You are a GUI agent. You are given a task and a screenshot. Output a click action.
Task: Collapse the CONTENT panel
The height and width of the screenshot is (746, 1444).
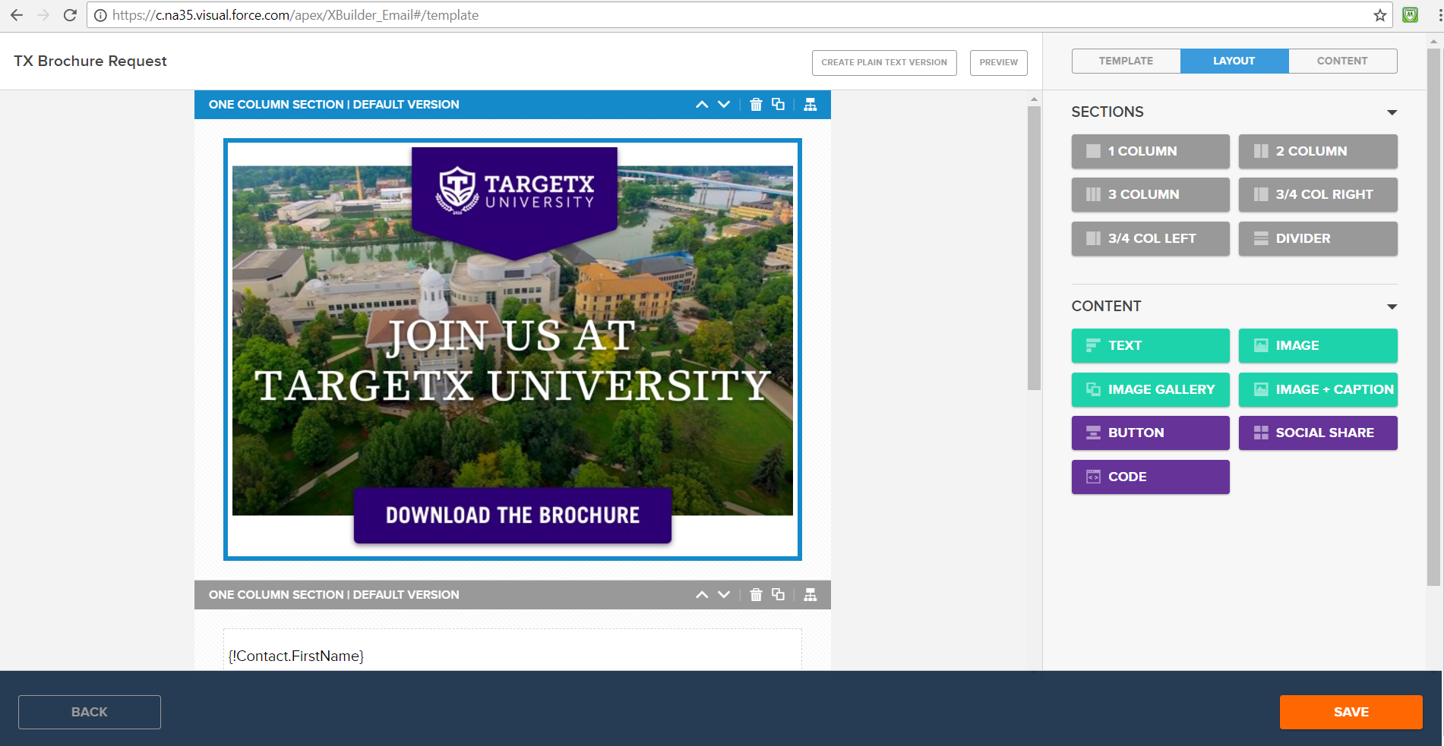tap(1392, 307)
